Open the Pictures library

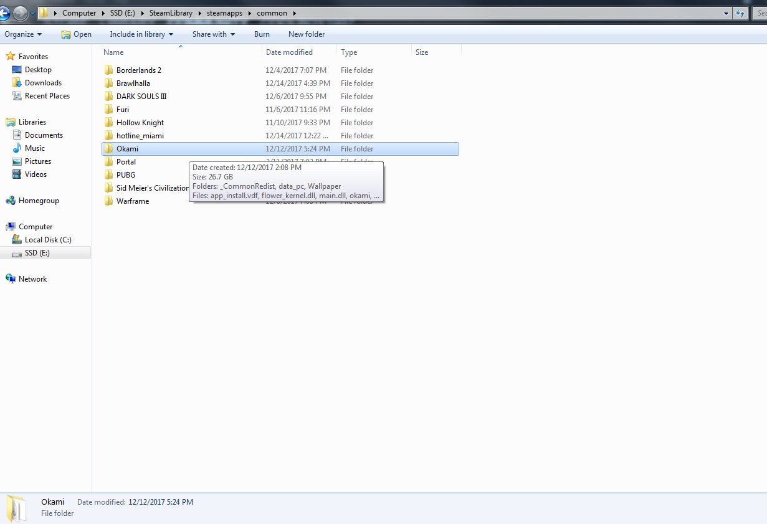[x=38, y=161]
